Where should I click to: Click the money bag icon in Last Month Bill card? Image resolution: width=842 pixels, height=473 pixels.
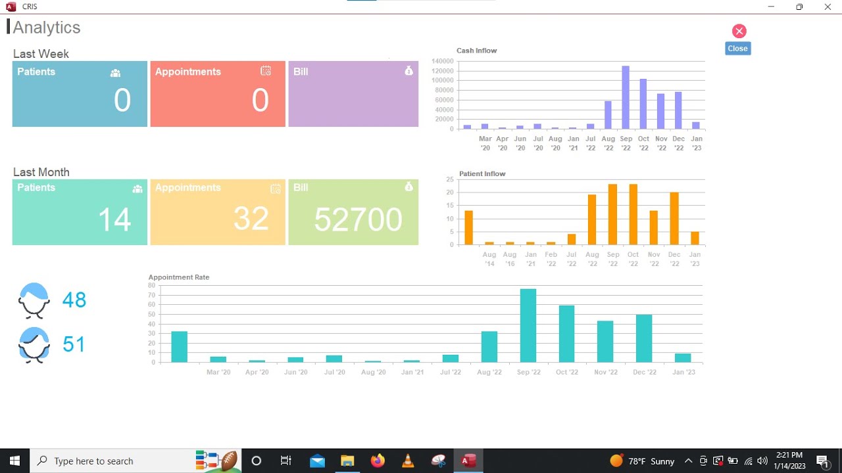(409, 187)
